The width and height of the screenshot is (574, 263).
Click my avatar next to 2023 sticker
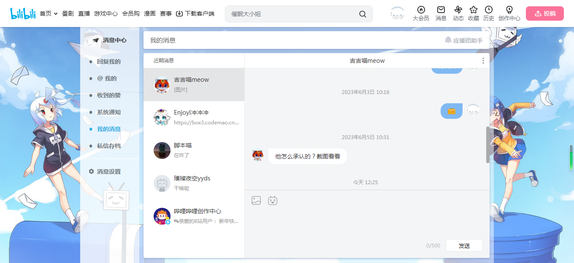473,110
